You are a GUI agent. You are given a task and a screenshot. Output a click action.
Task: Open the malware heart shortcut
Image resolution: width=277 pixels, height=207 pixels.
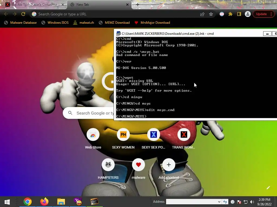coord(138,169)
